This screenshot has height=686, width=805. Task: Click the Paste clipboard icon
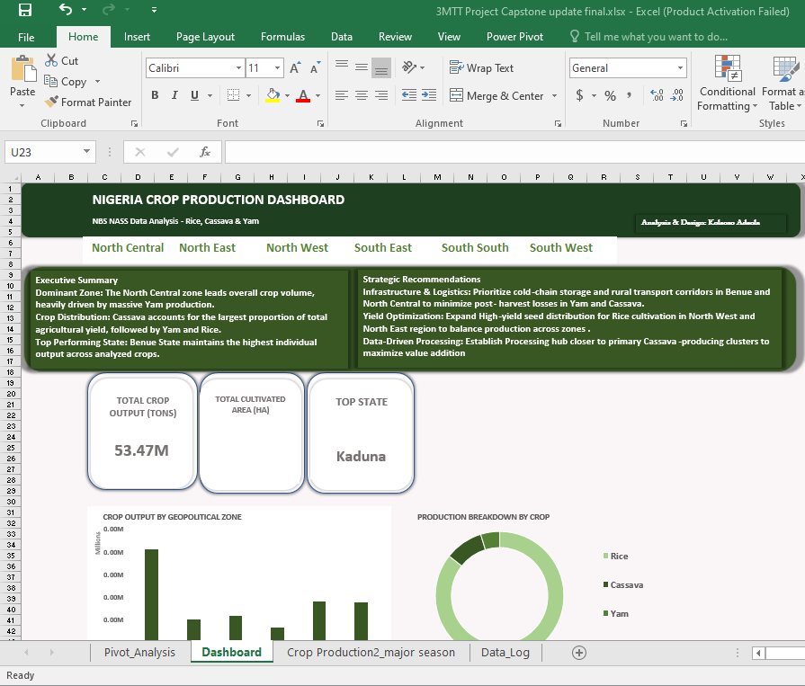click(23, 68)
